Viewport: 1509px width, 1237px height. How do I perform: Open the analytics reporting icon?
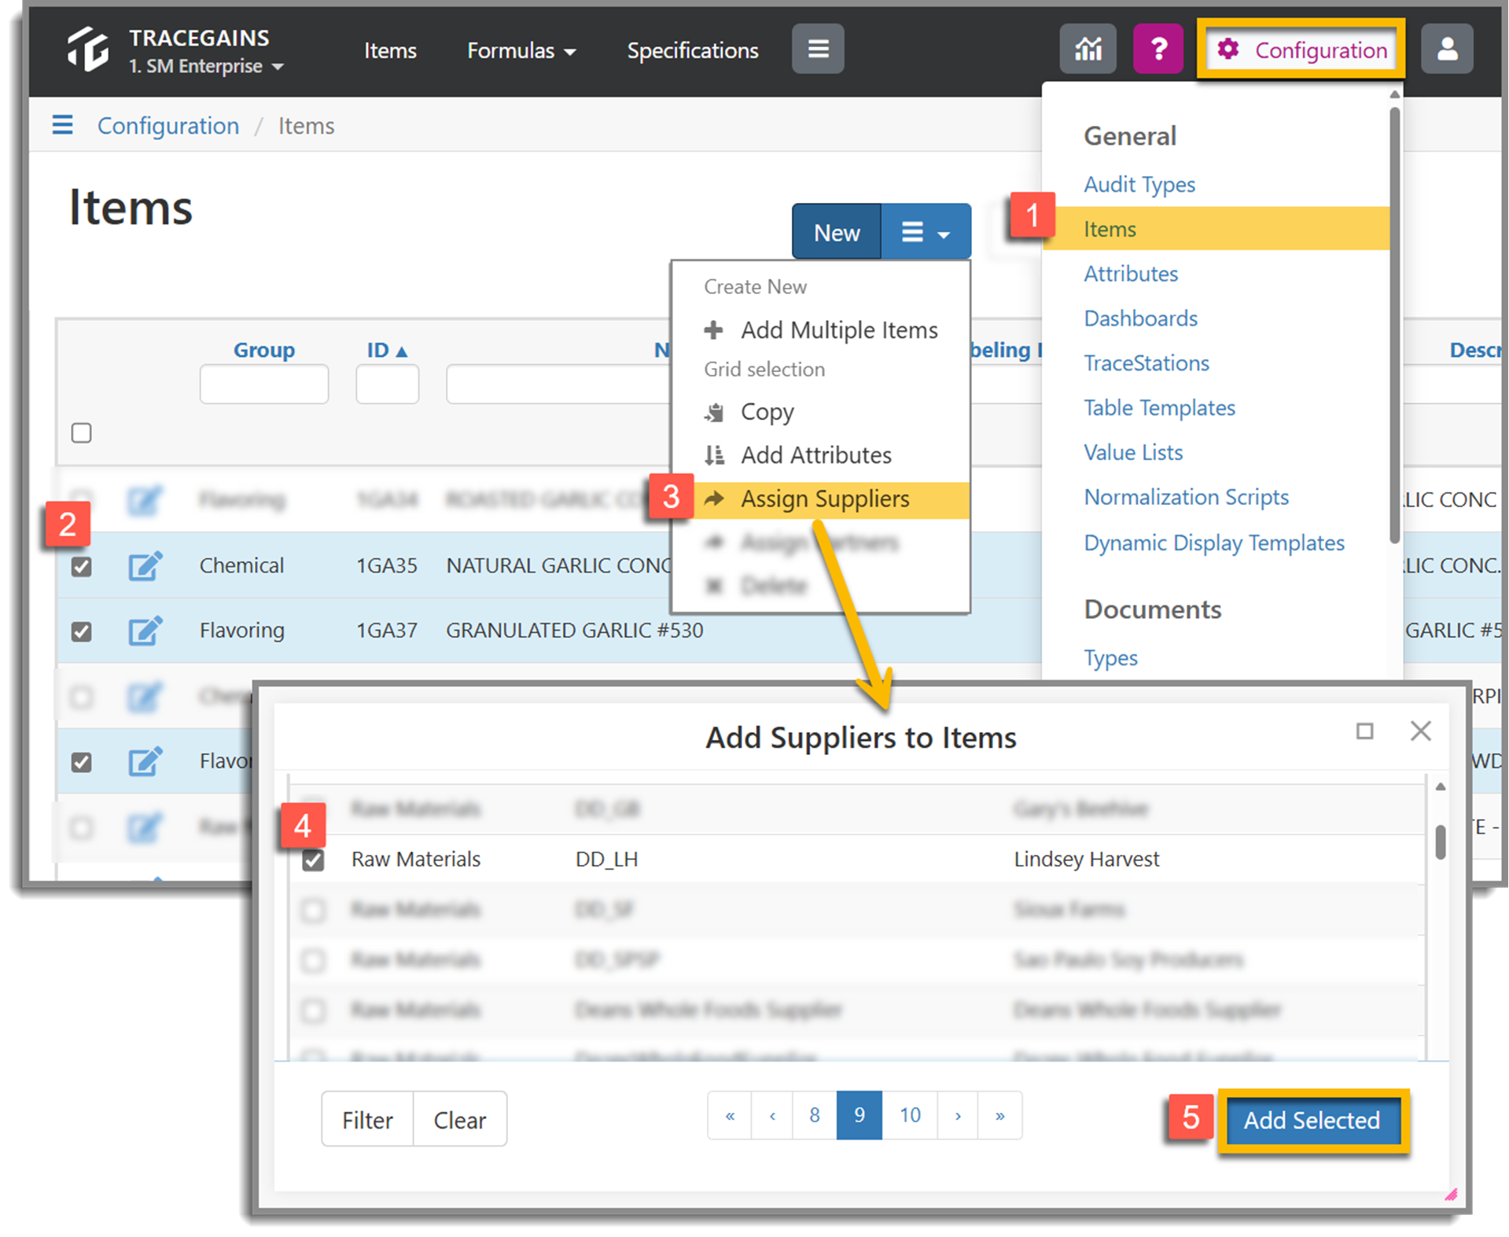click(x=1088, y=49)
